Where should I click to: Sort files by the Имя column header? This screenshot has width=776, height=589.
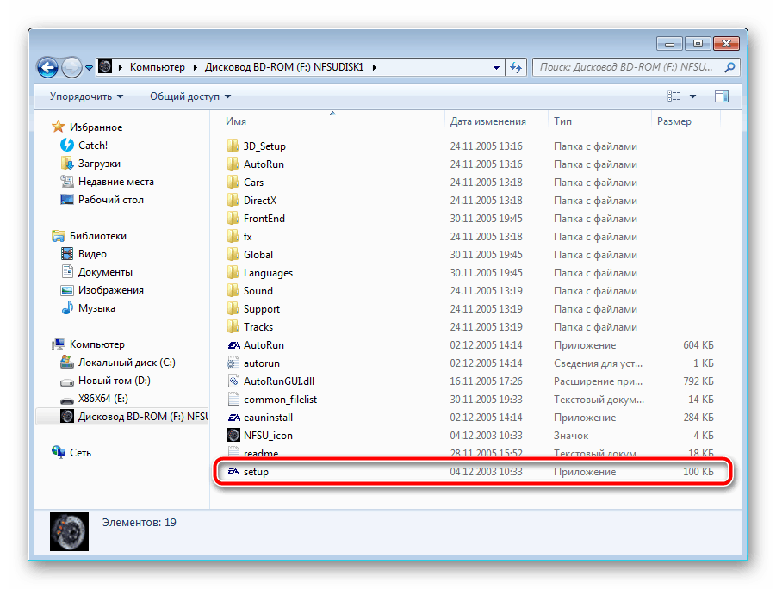(x=237, y=121)
